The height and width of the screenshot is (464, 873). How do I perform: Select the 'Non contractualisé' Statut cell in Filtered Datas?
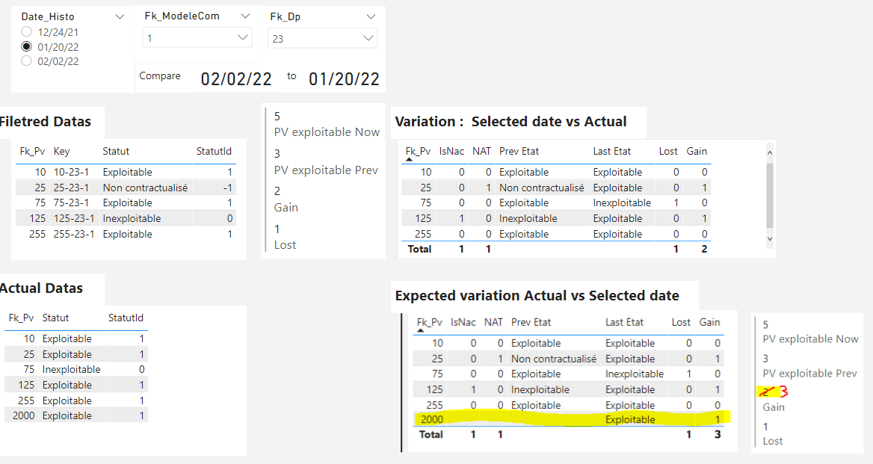click(x=145, y=188)
